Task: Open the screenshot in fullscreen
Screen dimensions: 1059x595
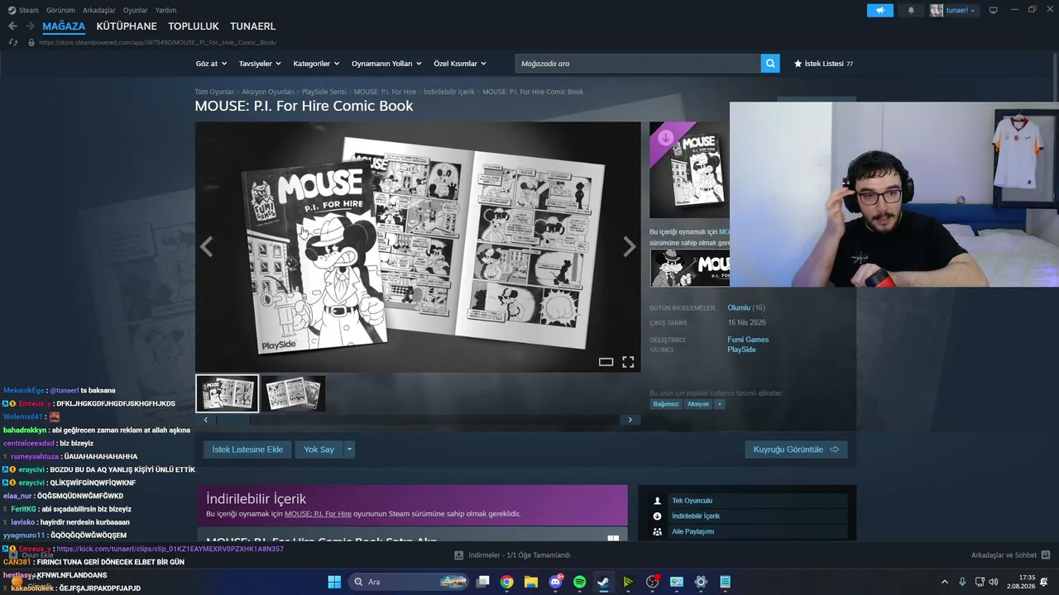Action: pos(628,362)
